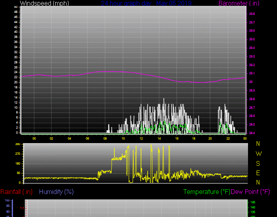277x217 pixels.
Task: Click the 145 value on the temperature axis
Action: (x=253, y=202)
